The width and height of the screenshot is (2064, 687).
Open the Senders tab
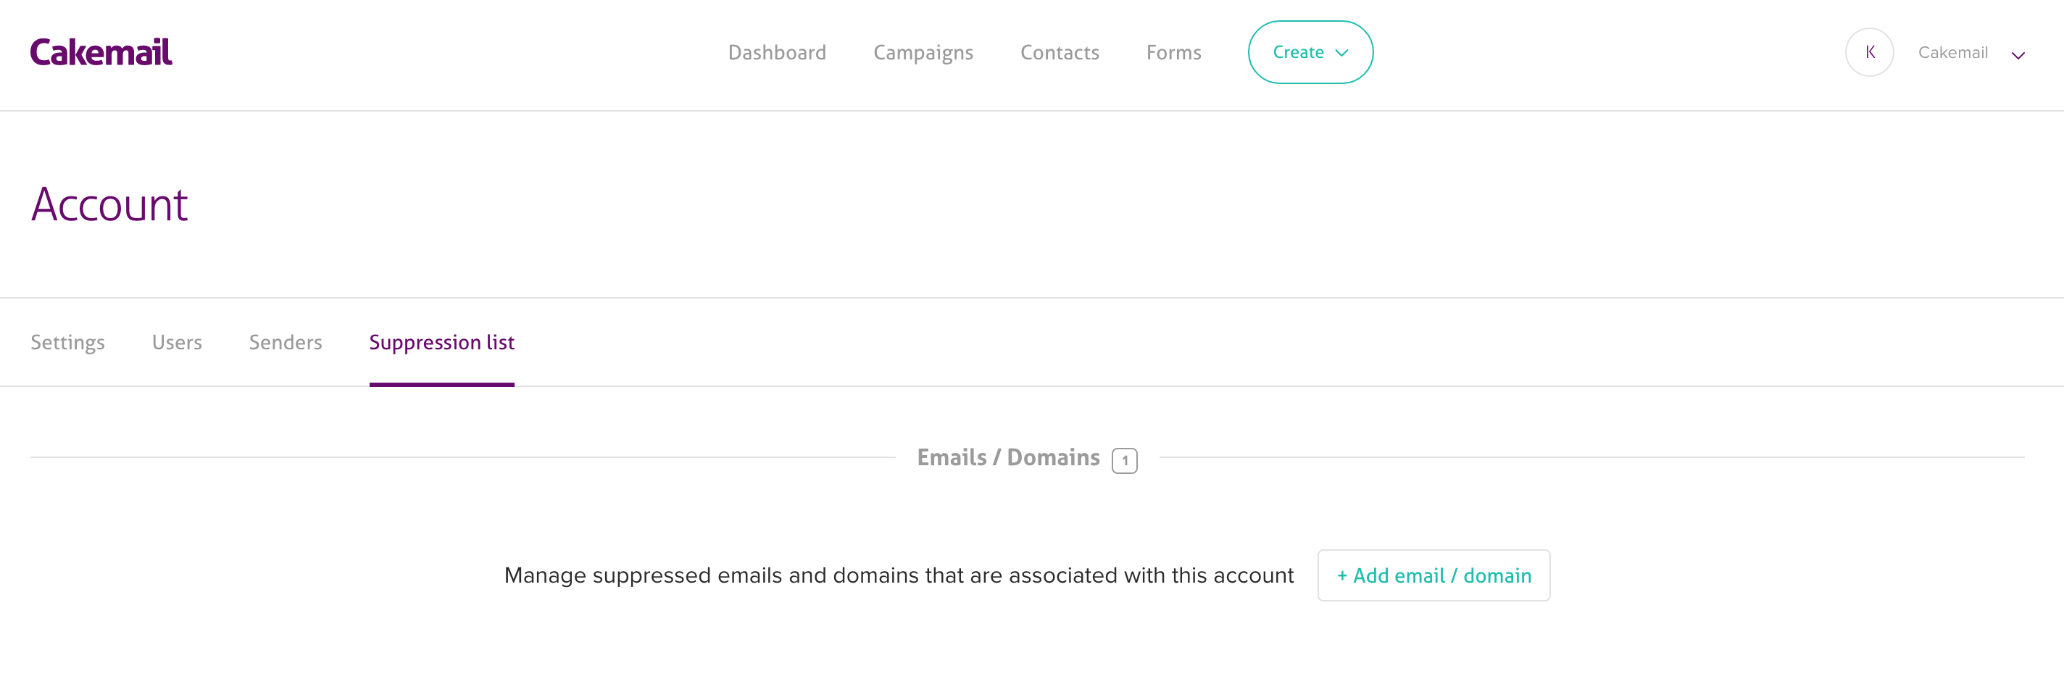[286, 342]
